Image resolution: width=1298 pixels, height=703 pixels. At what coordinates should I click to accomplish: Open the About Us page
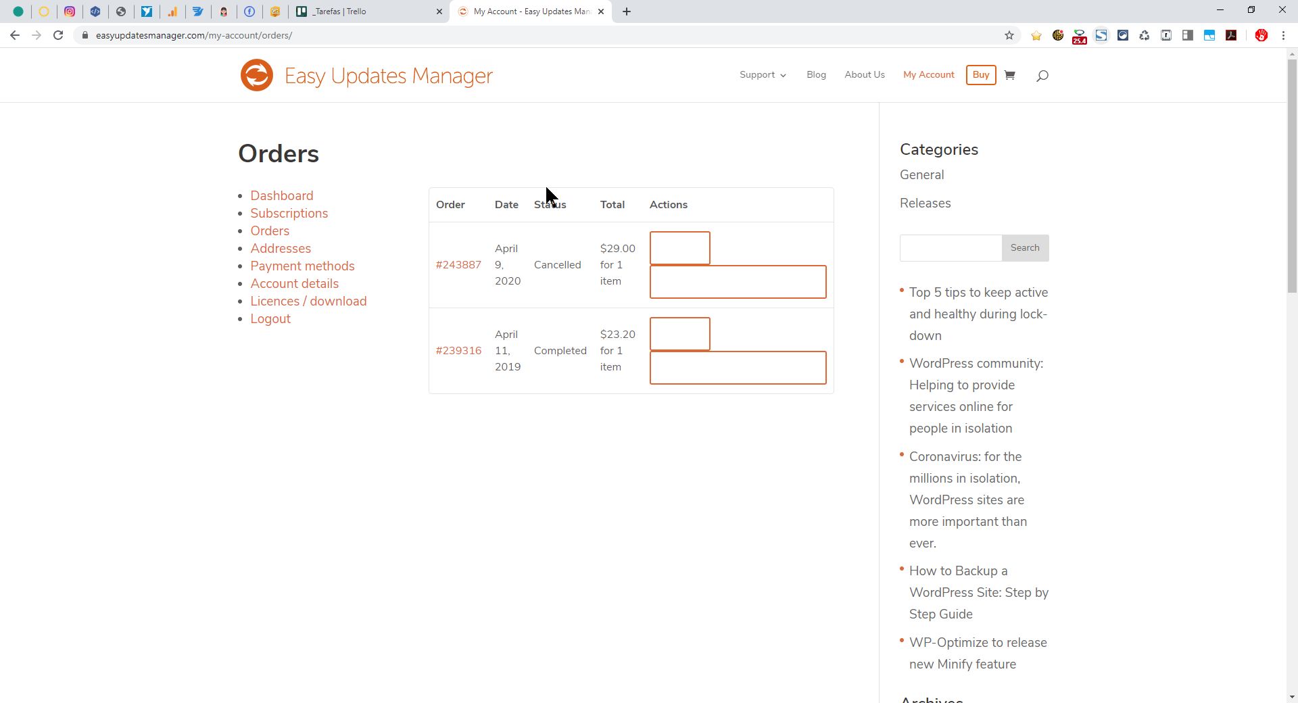coord(865,75)
